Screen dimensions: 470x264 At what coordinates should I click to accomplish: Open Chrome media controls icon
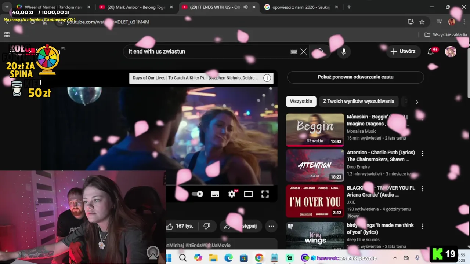pyautogui.click(x=439, y=22)
